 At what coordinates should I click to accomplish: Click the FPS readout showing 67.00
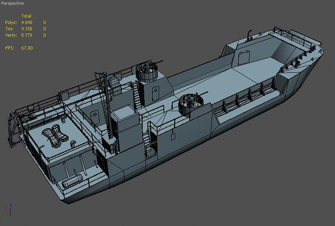(27, 48)
